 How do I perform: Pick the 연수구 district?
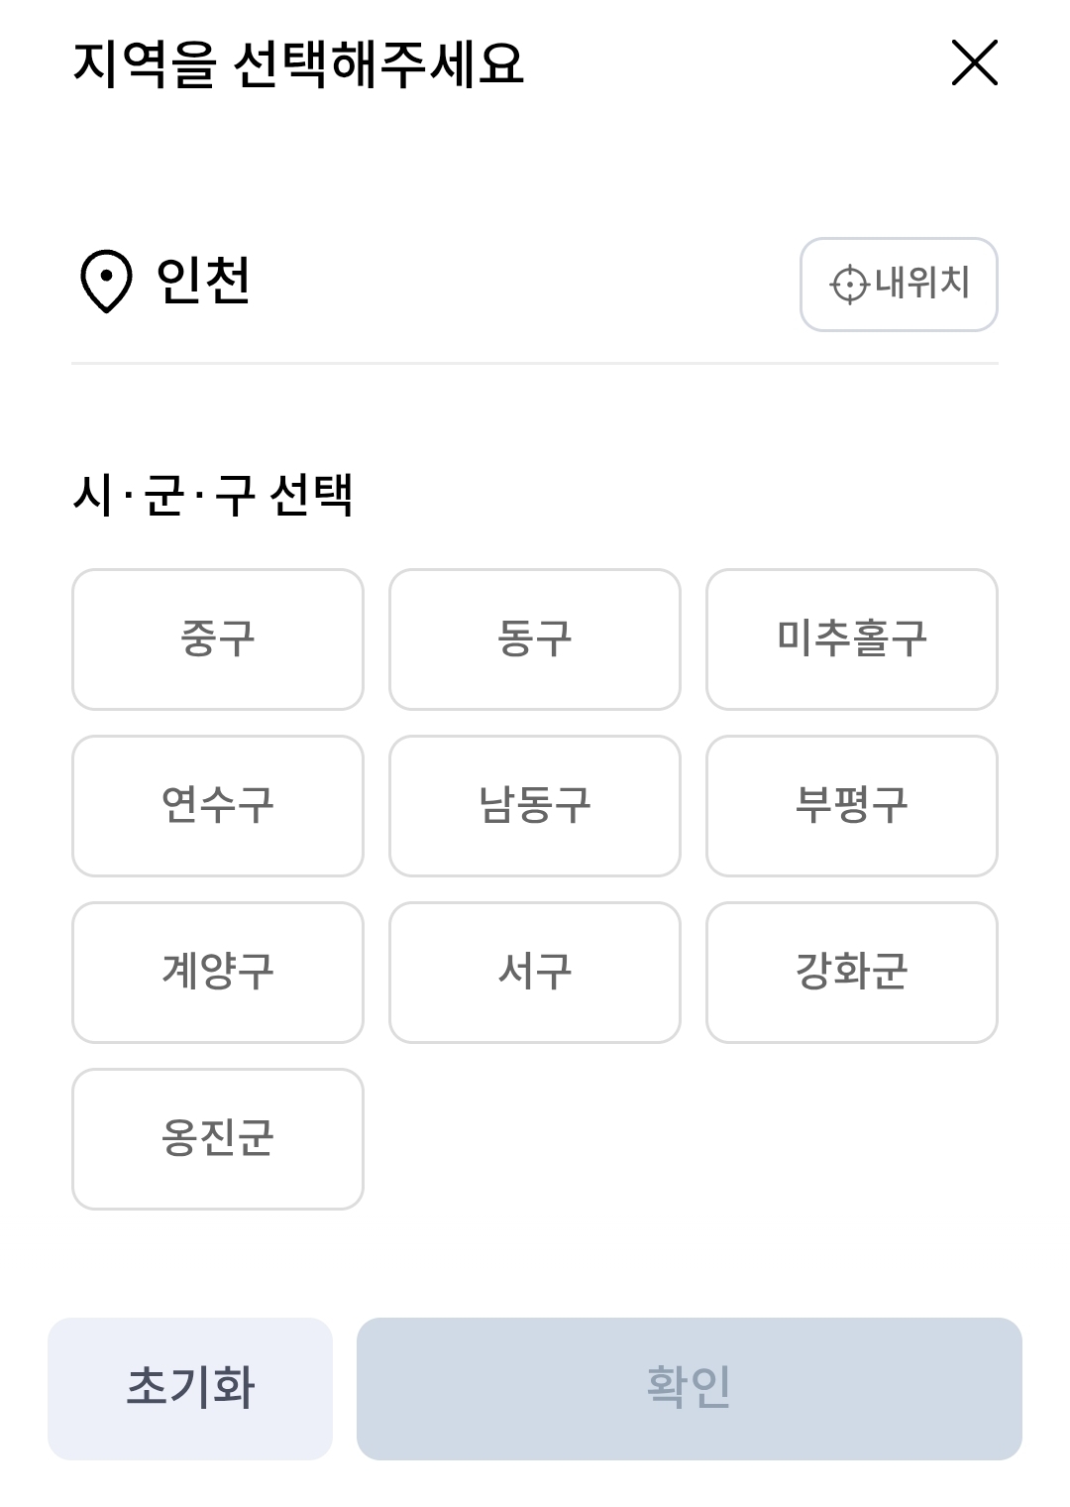point(218,806)
